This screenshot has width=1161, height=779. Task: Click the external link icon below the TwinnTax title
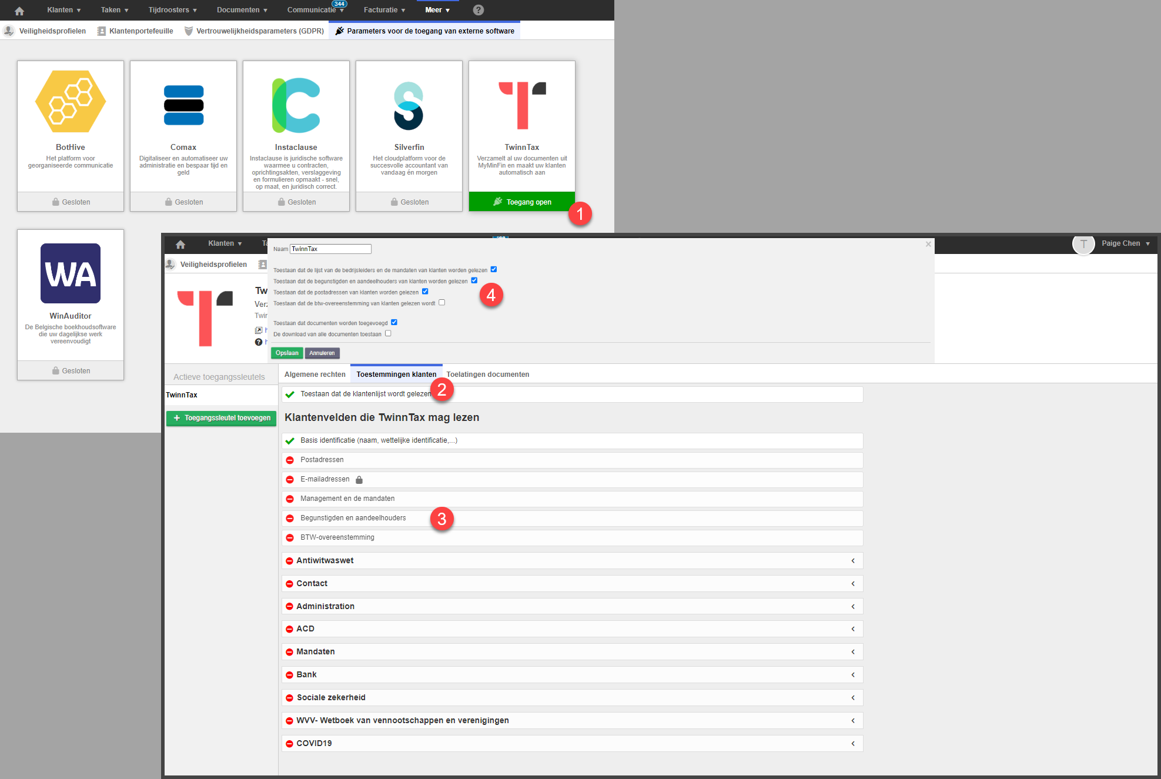(x=258, y=330)
